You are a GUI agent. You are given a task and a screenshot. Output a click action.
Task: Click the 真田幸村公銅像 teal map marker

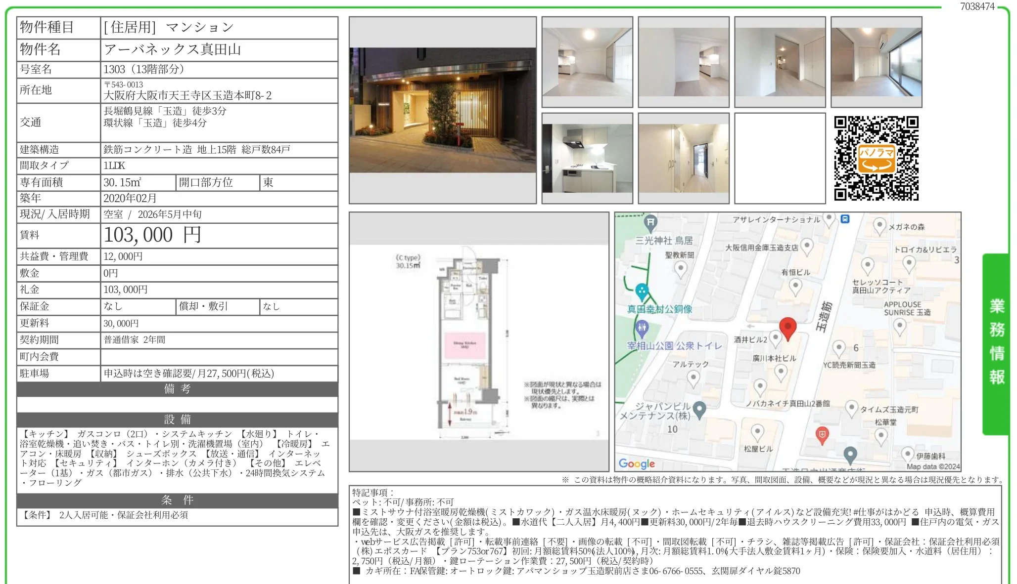click(642, 291)
